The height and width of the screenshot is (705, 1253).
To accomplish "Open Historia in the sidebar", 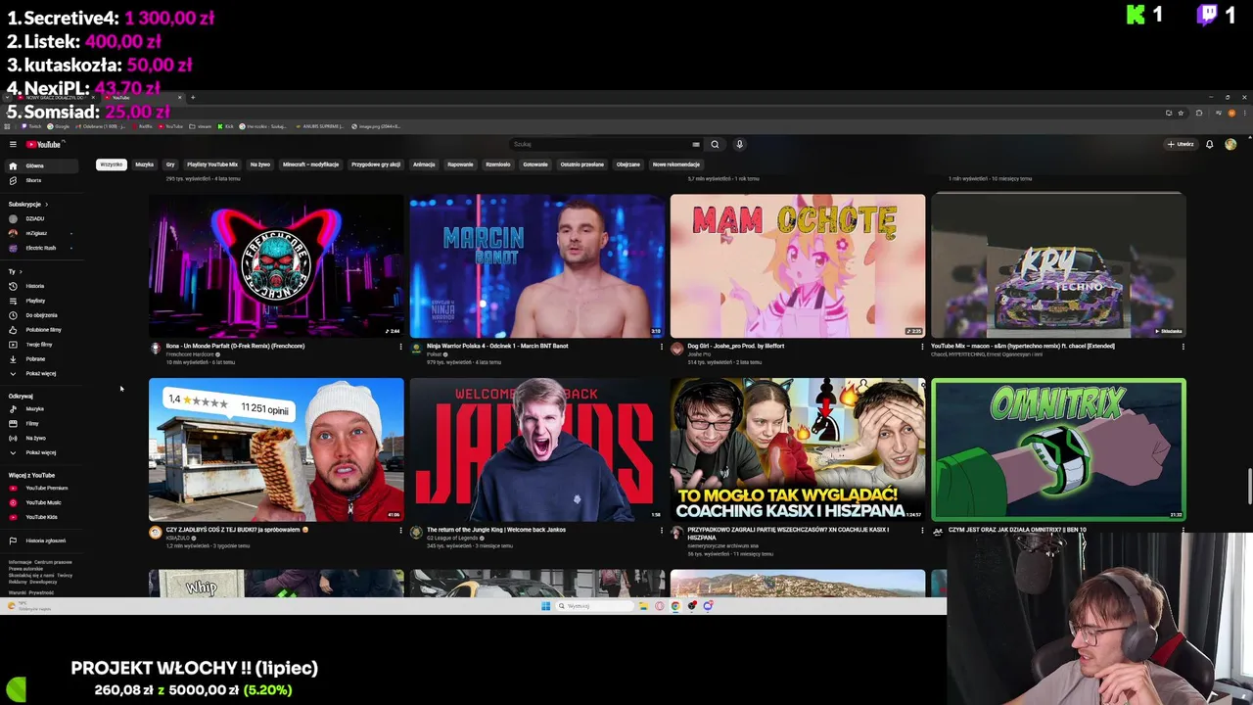I will tap(42, 286).
